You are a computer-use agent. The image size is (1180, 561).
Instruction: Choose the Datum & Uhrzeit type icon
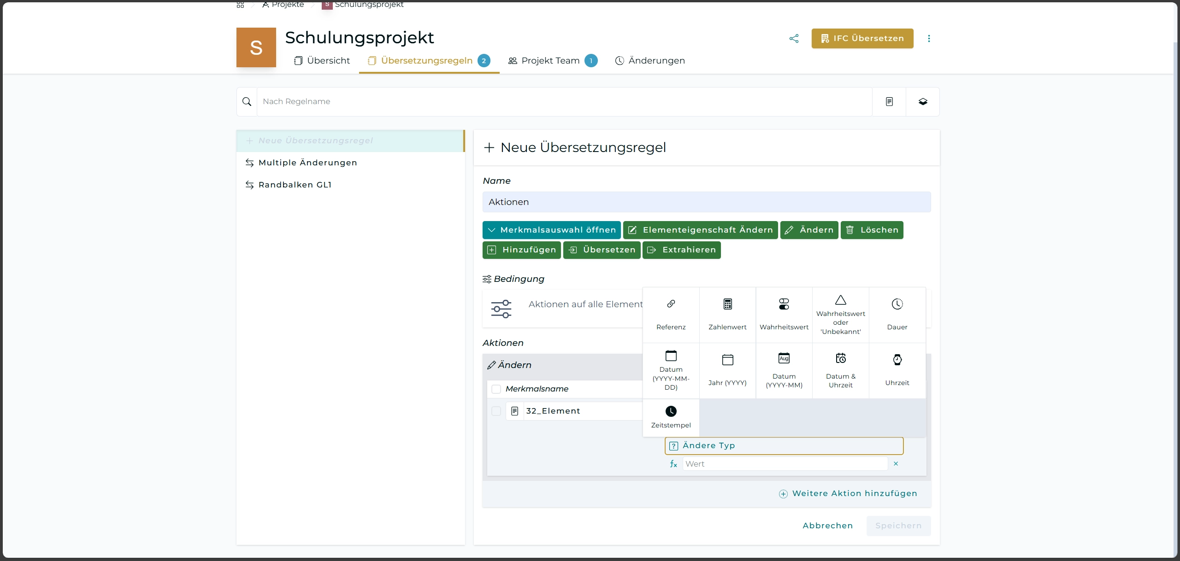point(840,358)
